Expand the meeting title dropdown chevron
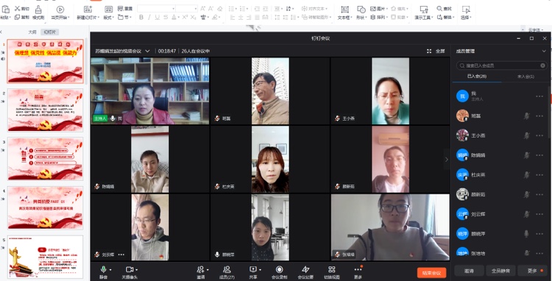Screen dimensions: 552x281 point(147,51)
